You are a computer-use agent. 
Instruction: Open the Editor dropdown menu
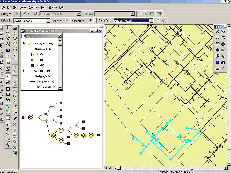(x=6, y=14)
